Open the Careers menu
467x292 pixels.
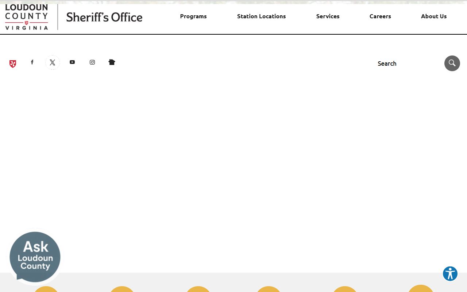[380, 16]
